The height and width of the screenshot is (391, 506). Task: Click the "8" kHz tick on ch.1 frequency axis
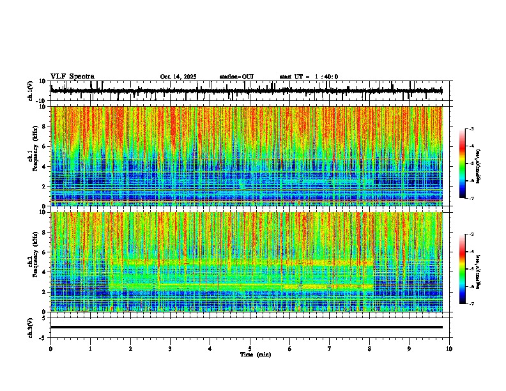(44, 126)
